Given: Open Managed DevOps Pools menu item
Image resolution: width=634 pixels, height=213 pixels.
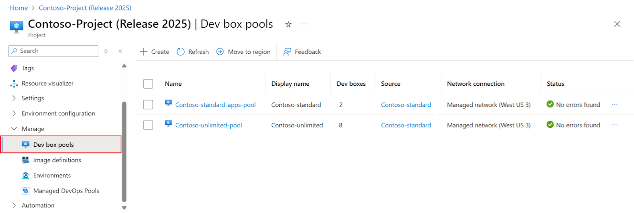Looking at the screenshot, I should click(66, 191).
